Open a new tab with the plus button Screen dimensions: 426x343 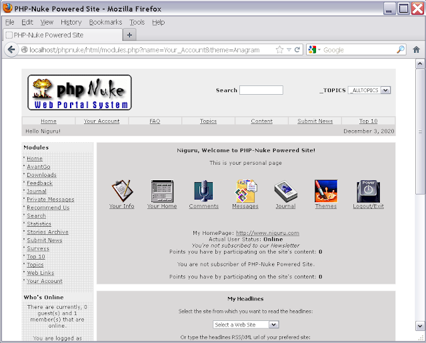coord(129,35)
